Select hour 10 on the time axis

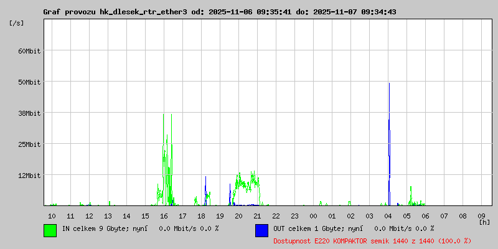[52, 215]
